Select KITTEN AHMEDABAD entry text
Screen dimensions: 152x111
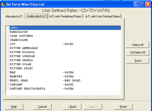click(x=24, y=48)
